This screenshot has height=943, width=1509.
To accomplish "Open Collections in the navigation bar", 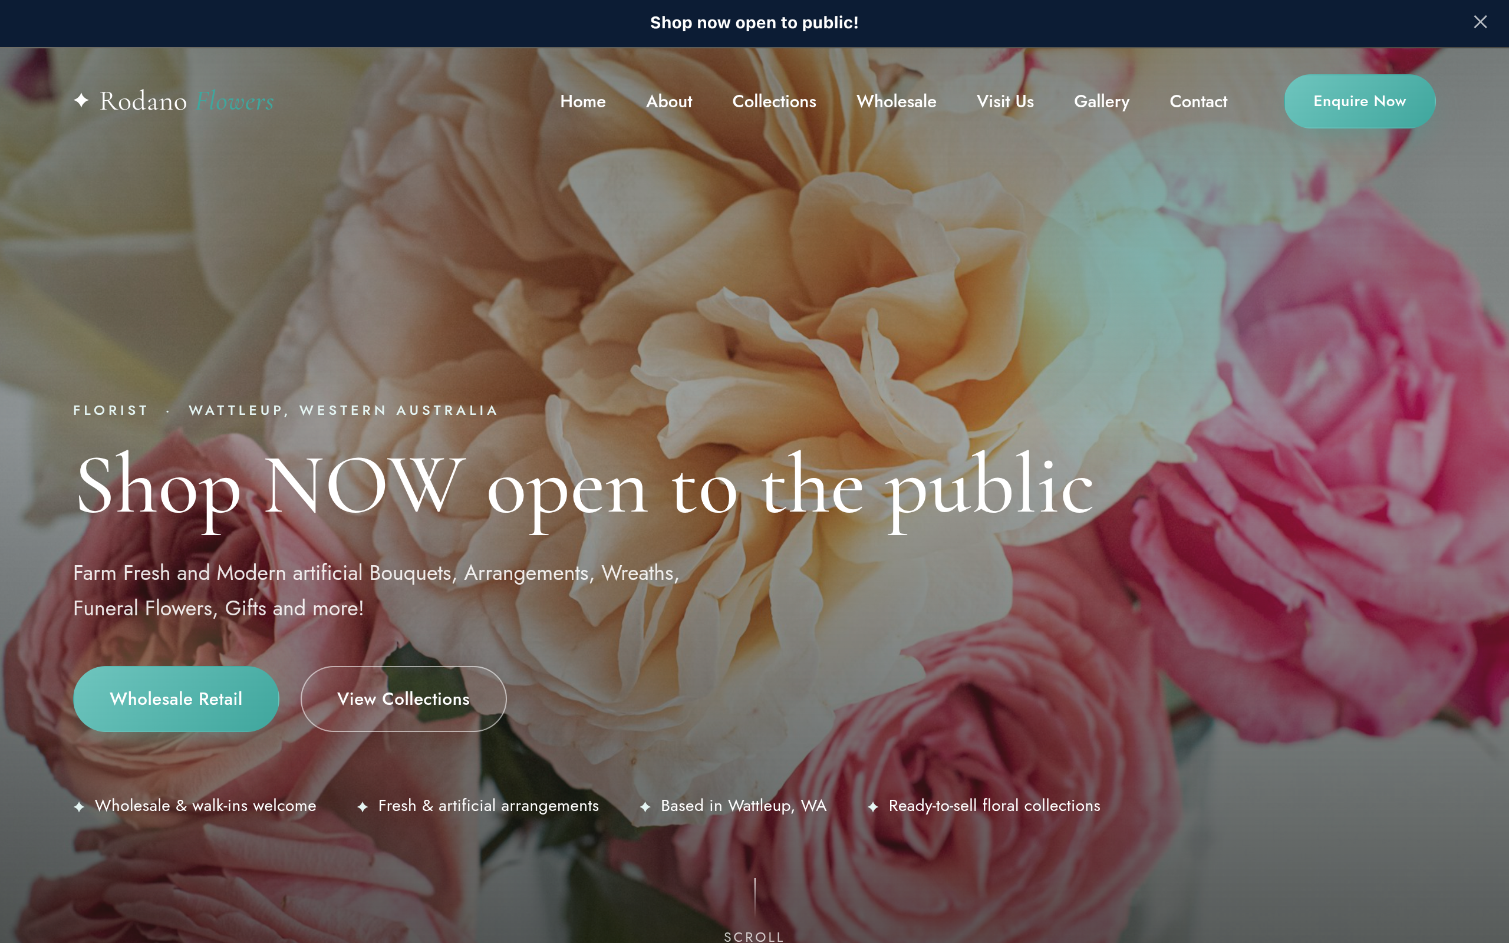I will pos(774,101).
